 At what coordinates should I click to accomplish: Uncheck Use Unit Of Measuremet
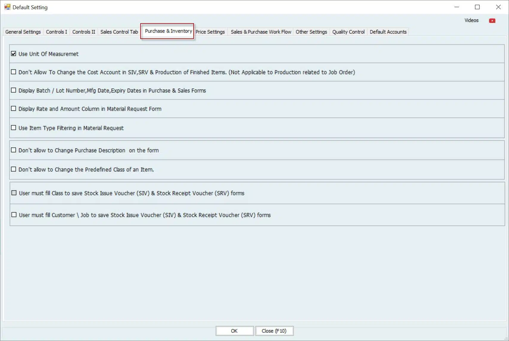[x=13, y=54]
